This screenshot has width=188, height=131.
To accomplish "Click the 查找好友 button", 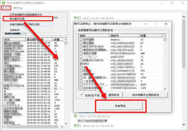I will pyautogui.click(x=114, y=95).
